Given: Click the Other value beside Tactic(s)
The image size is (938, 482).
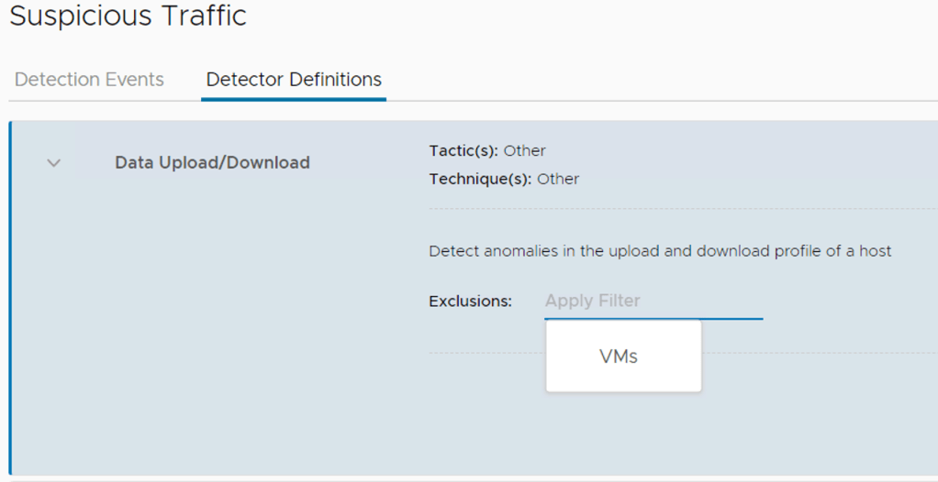Looking at the screenshot, I should 525,150.
